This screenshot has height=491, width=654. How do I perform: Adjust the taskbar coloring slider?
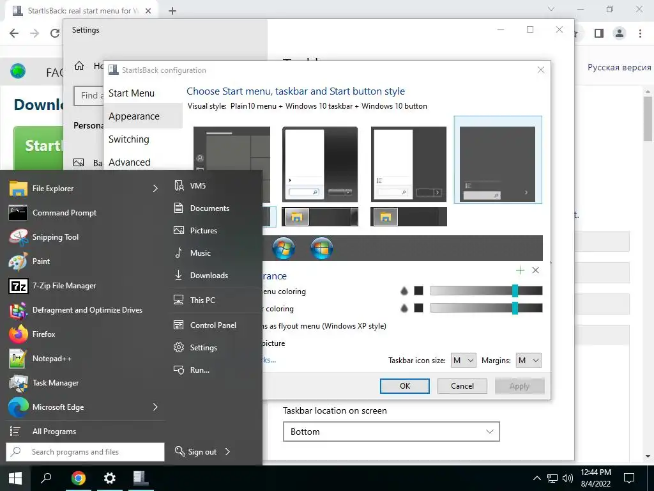[486, 308]
